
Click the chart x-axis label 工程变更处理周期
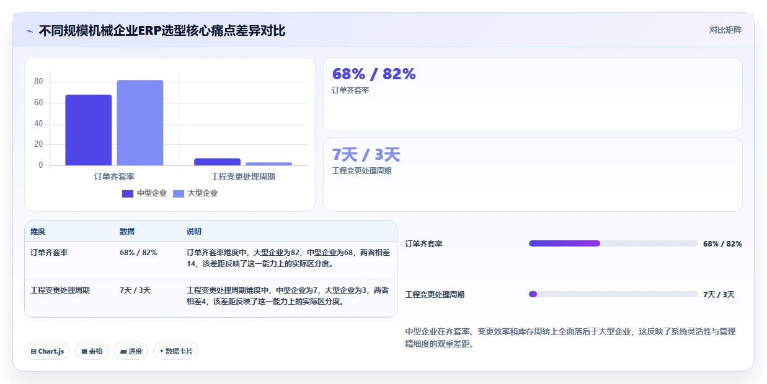[x=243, y=177]
